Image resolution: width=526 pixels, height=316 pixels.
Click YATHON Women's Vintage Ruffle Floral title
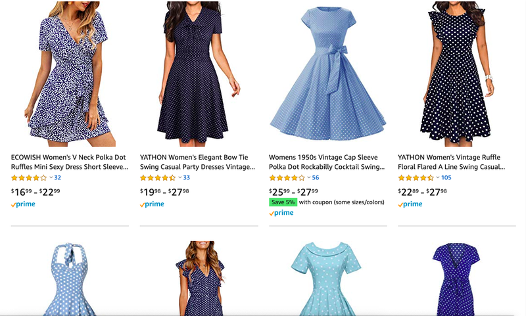point(452,162)
